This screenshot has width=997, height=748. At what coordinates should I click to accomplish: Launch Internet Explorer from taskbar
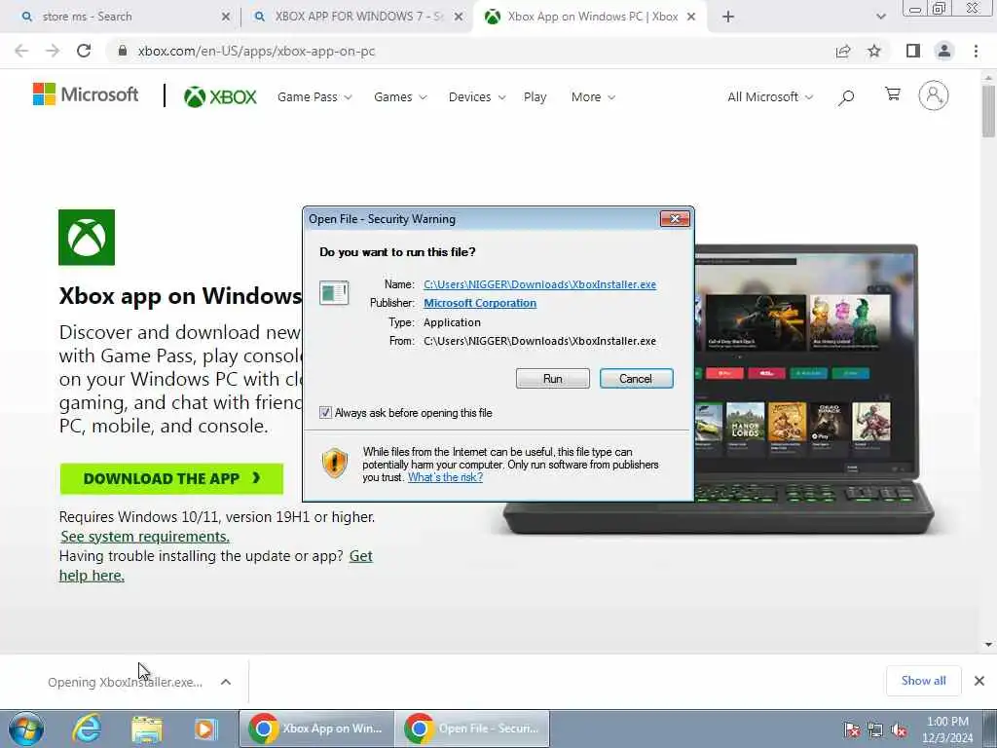[87, 729]
